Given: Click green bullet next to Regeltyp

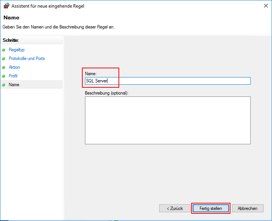Looking at the screenshot, I should [x=3, y=50].
